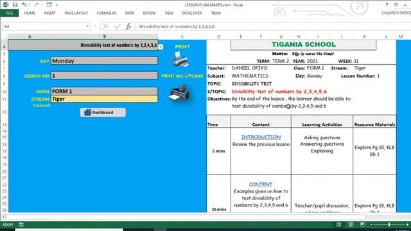Image resolution: width=411 pixels, height=231 pixels.
Task: Click the Save icon in quick access toolbar
Action: (x=15, y=4)
